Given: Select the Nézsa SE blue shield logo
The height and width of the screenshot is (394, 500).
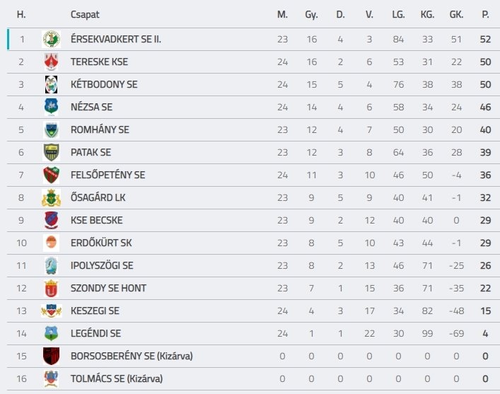Looking at the screenshot, I should [52, 108].
